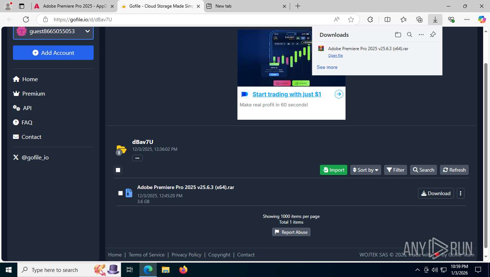Screen dimensions: 490x277
Task: Open Copyright footer link
Action: 219,255
